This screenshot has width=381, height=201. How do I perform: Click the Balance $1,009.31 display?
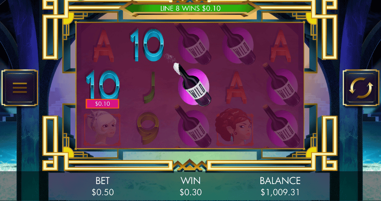point(280,187)
